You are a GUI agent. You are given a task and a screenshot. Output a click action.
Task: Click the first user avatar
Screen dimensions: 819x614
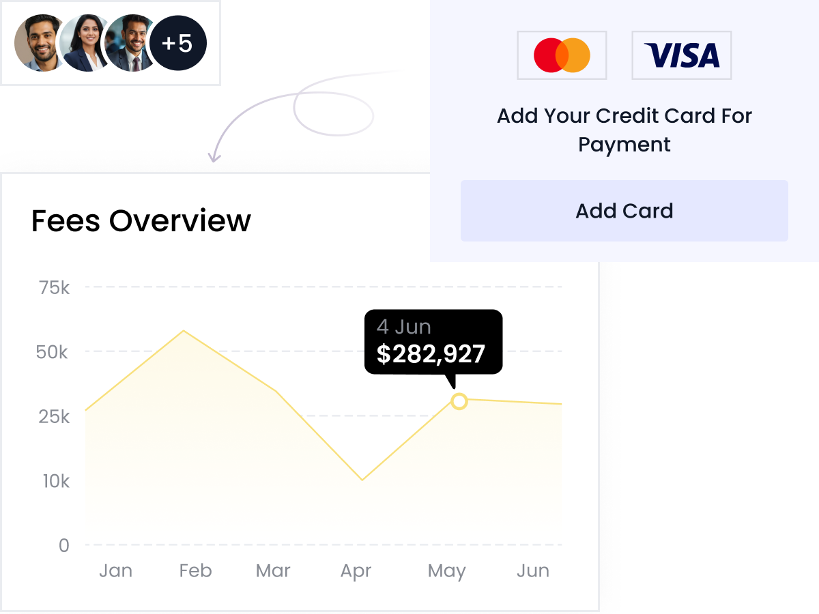(42, 44)
